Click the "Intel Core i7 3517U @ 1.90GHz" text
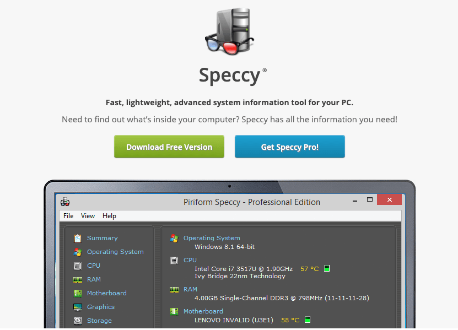 244,269
